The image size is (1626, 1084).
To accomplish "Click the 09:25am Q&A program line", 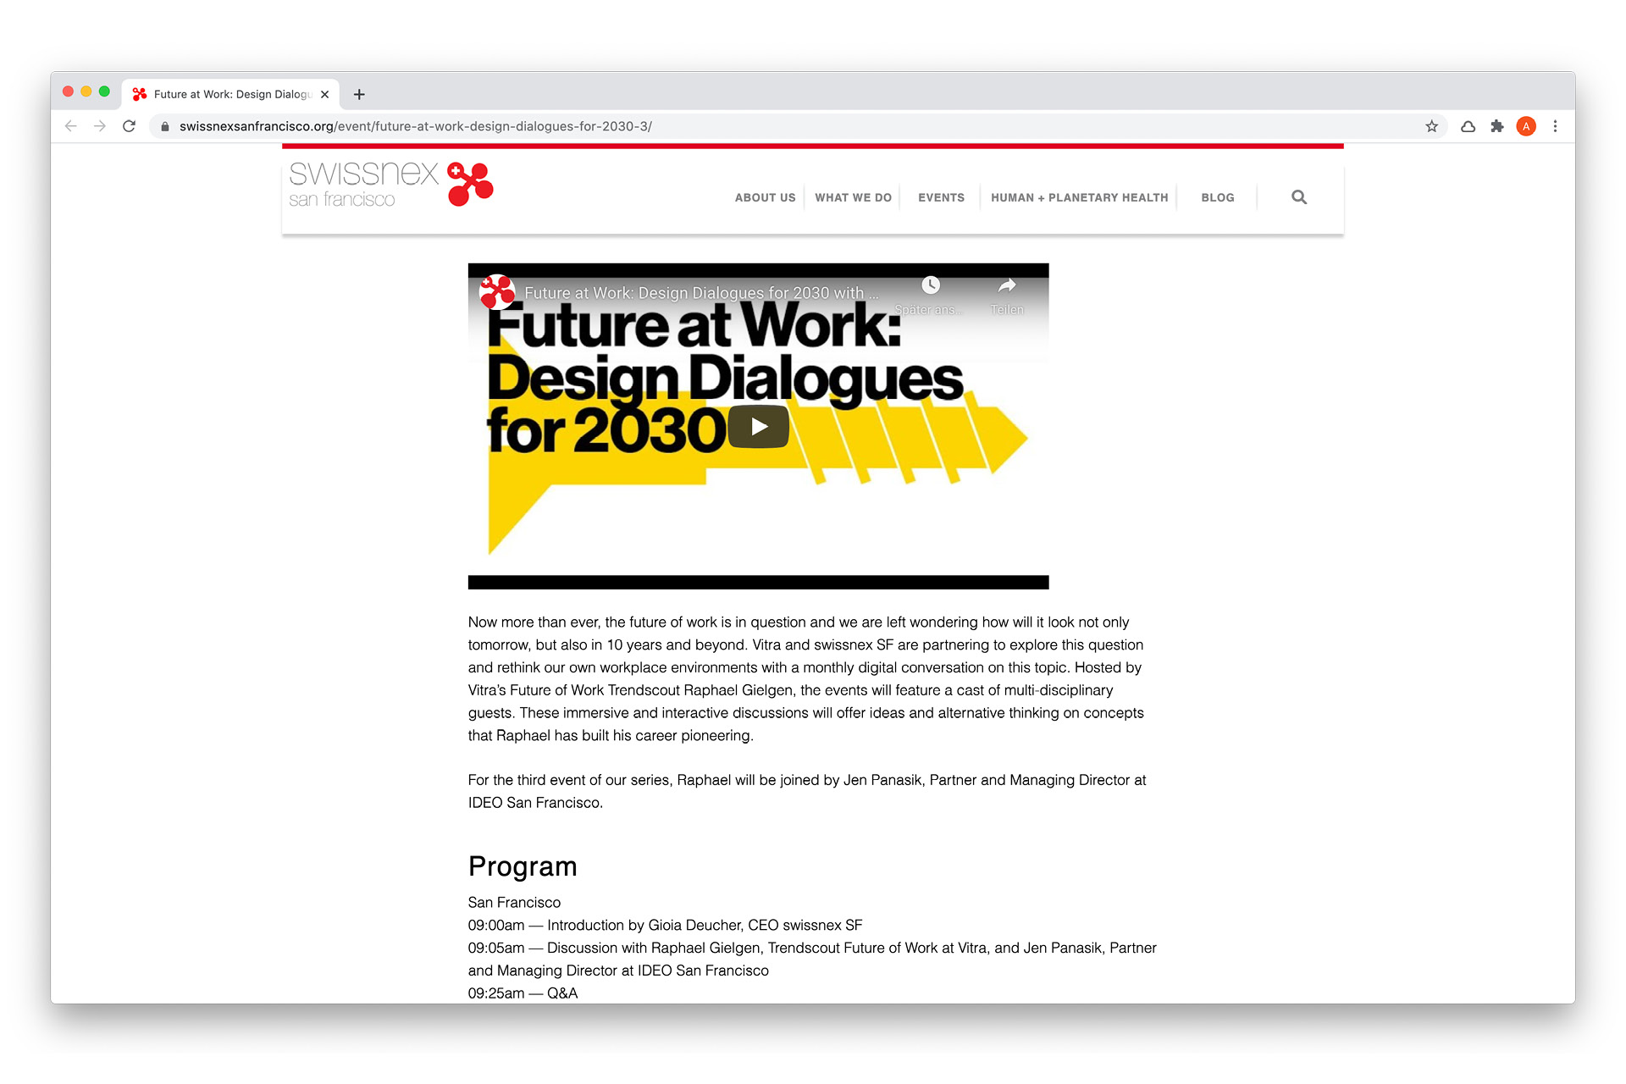I will (523, 993).
